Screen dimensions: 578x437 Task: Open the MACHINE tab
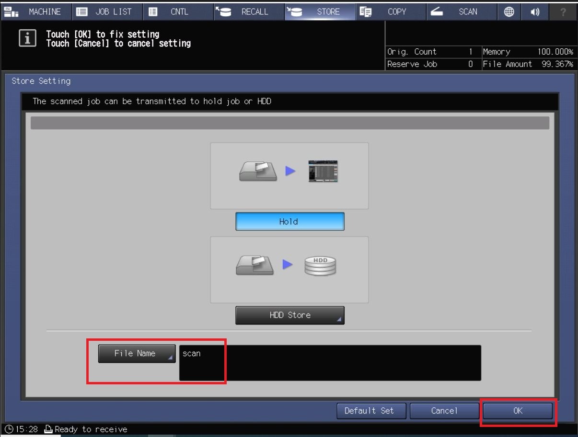click(36, 12)
